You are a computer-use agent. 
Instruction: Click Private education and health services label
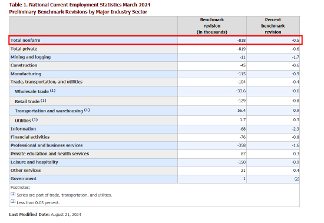tap(49, 154)
